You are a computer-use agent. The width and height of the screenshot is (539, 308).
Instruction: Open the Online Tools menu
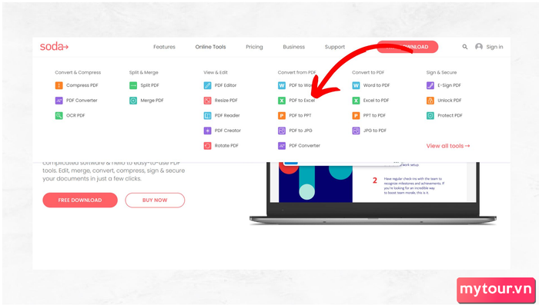pos(210,47)
